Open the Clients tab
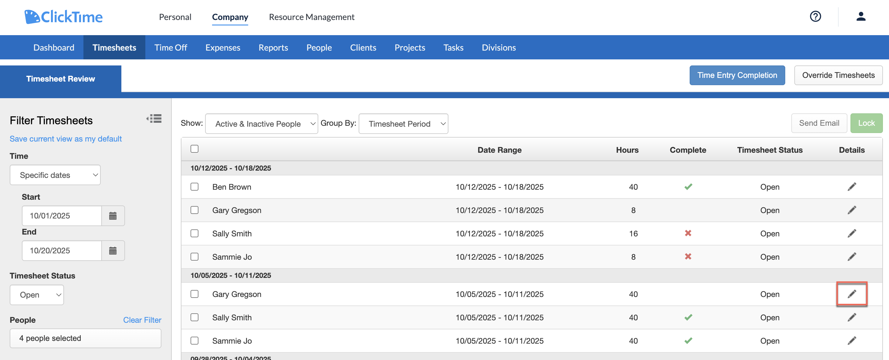The image size is (889, 360). click(x=363, y=47)
